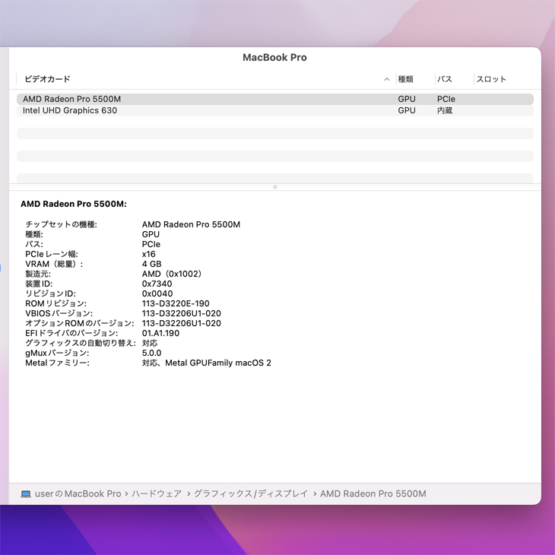Image resolution: width=555 pixels, height=555 pixels.
Task: Click the チップセットの機種 value AMD Radeon Pro 5500M
Action: (x=191, y=224)
